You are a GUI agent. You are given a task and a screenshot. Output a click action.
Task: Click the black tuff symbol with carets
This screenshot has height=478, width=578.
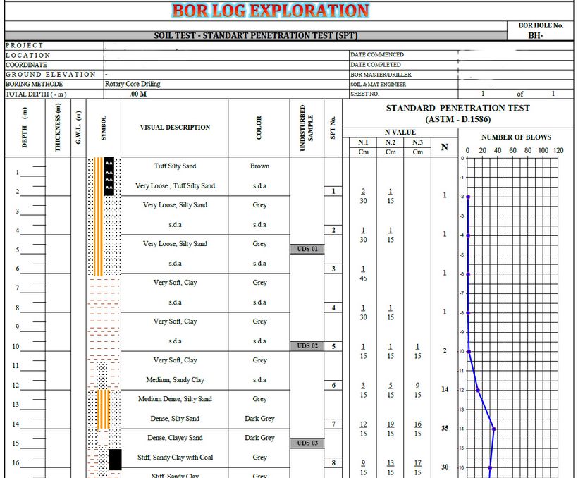point(109,176)
